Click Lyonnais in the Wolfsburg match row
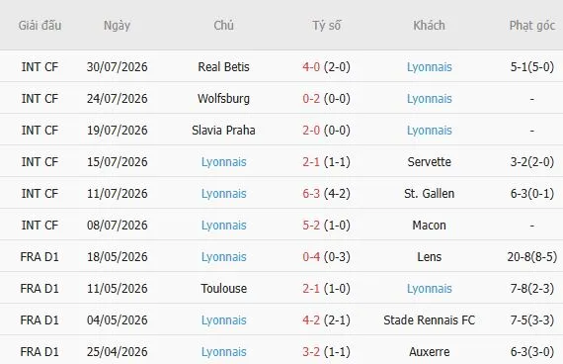 (x=429, y=99)
